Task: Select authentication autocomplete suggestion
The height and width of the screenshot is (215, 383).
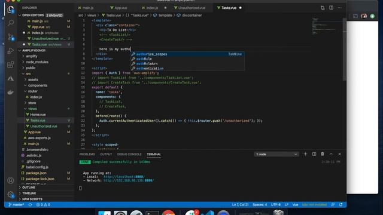Action: (x=187, y=69)
